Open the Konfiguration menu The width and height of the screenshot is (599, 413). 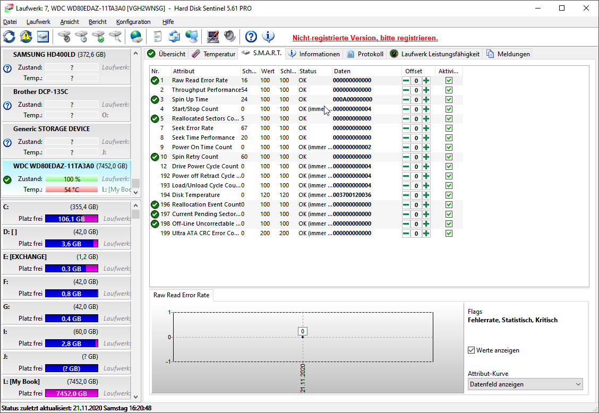133,22
